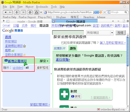The width and height of the screenshot is (130, 112).
Task: Open 日曆 calendar link
Action: (x=16, y=26)
